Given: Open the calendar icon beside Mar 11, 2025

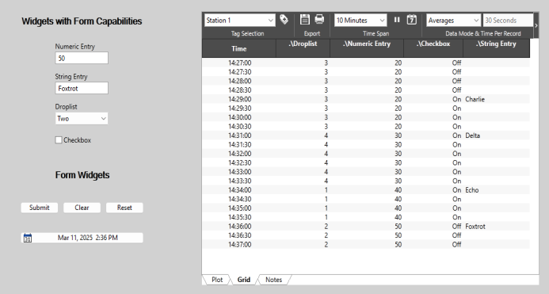Looking at the screenshot, I should click(x=28, y=238).
